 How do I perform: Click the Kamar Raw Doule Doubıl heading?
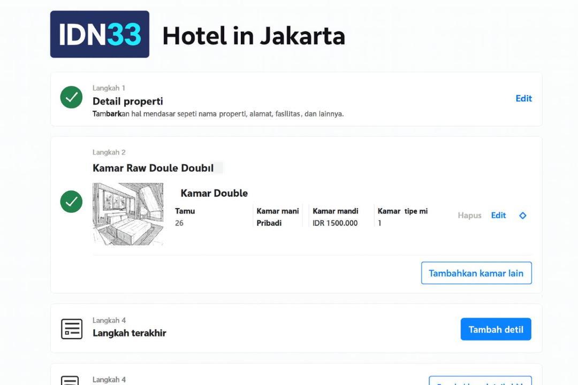point(153,168)
